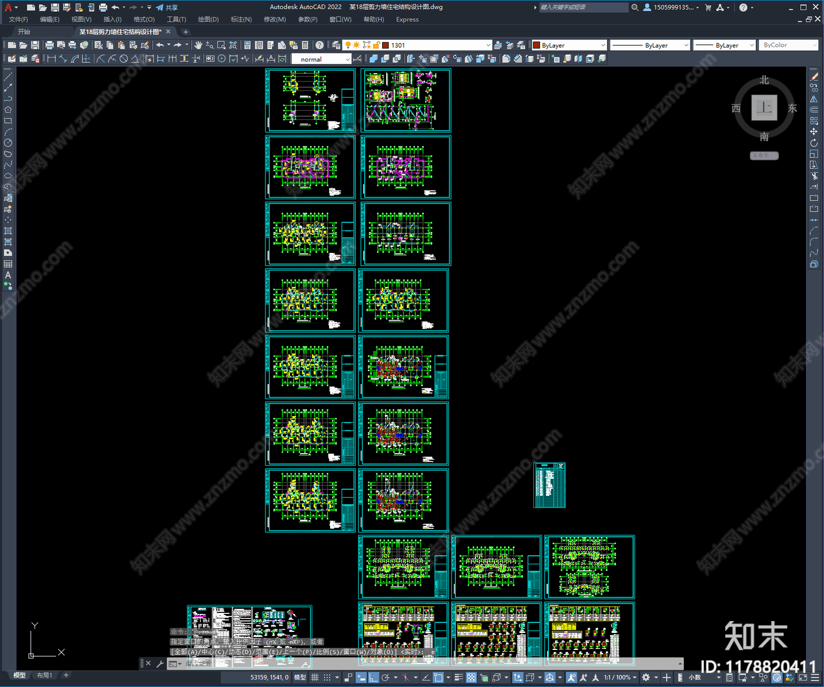
Task: Select the Line tool in left toolbar
Action: tap(8, 77)
